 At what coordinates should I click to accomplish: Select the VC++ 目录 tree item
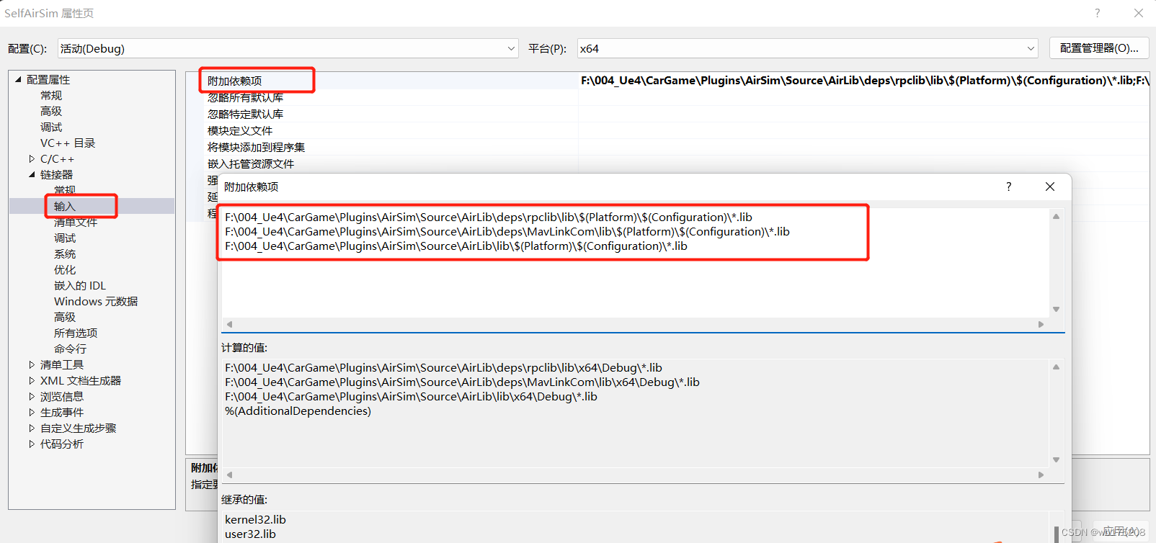point(68,143)
